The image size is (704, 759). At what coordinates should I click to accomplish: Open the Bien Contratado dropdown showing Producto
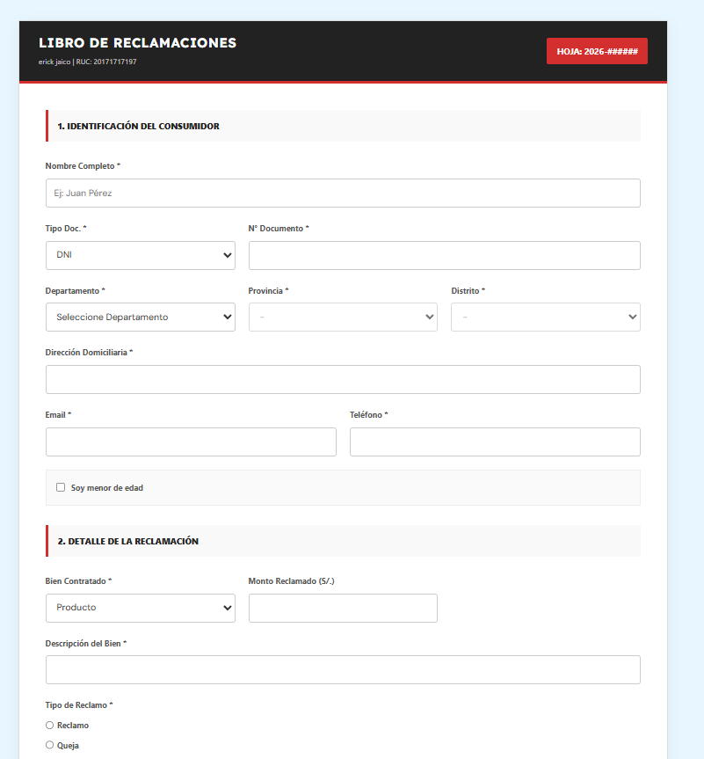point(140,608)
